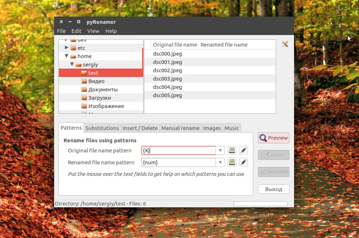Viewport: 359px width, 238px height.
Task: Open the View menu
Action: 93,31
